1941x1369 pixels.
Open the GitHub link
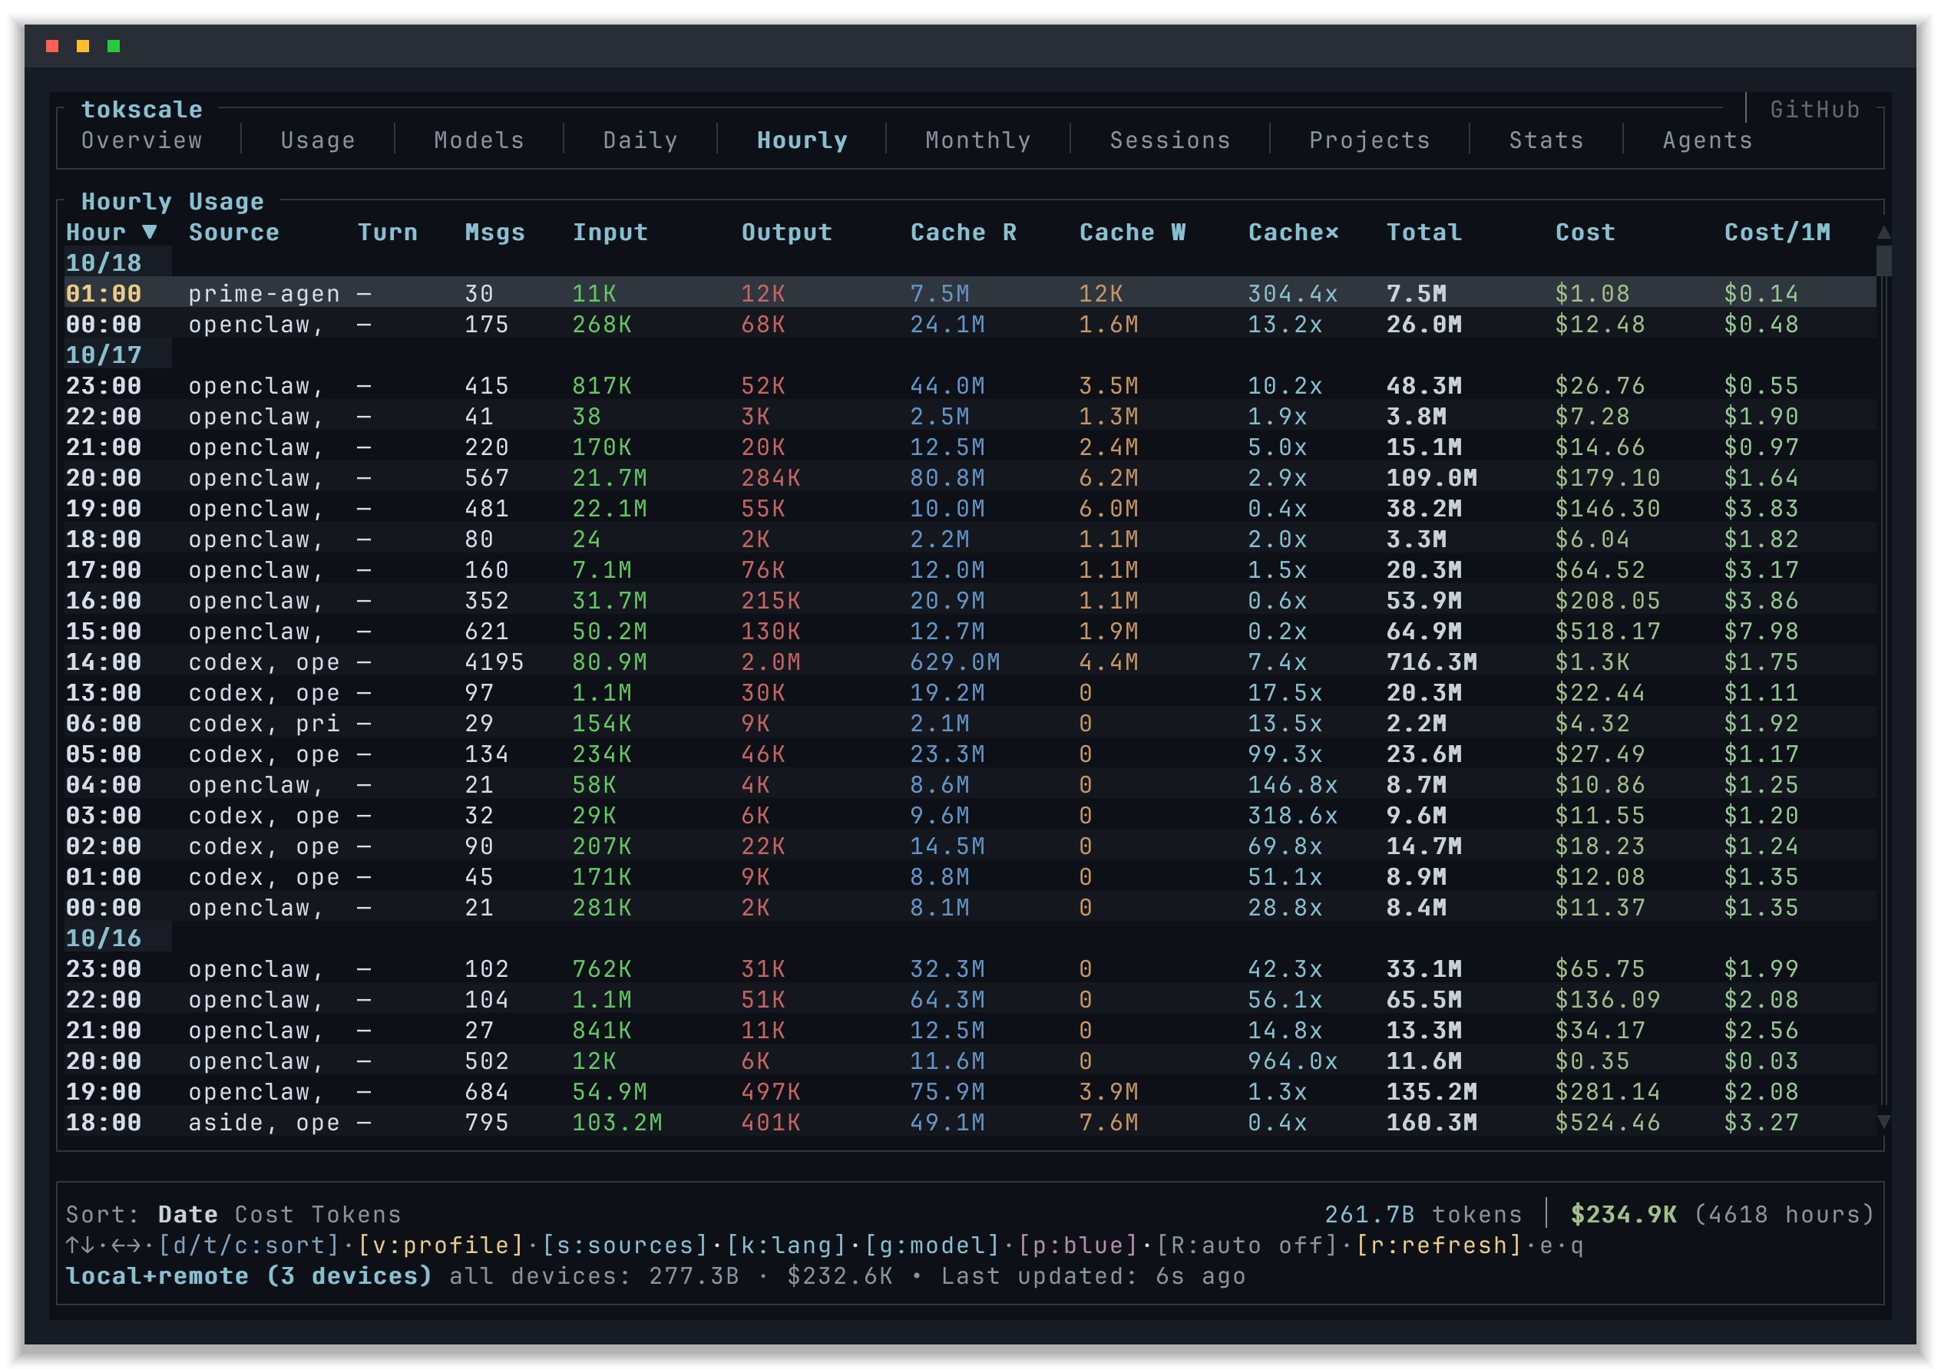click(1815, 110)
